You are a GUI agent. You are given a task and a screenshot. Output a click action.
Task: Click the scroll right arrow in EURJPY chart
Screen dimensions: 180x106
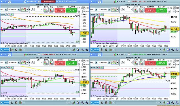pyautogui.click(x=70, y=103)
